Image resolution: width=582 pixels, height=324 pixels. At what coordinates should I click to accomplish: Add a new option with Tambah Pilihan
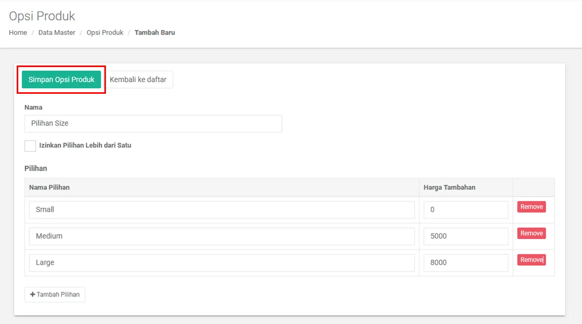click(55, 295)
